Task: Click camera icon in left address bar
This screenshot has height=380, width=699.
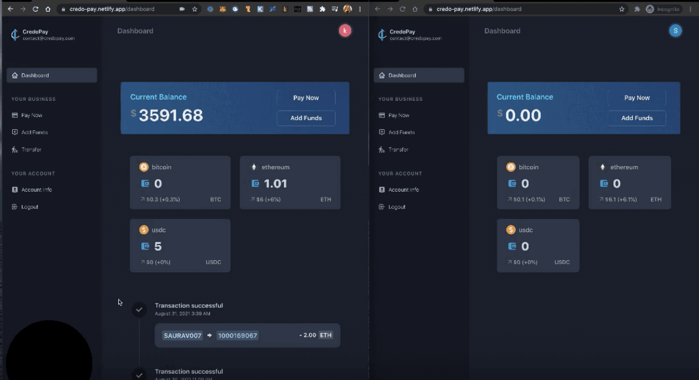Action: click(182, 9)
